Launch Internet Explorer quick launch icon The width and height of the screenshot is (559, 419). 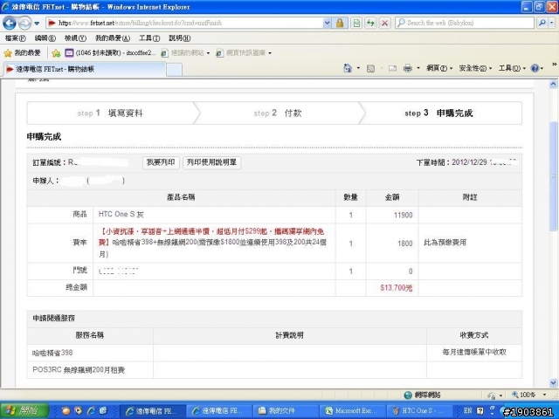91,411
